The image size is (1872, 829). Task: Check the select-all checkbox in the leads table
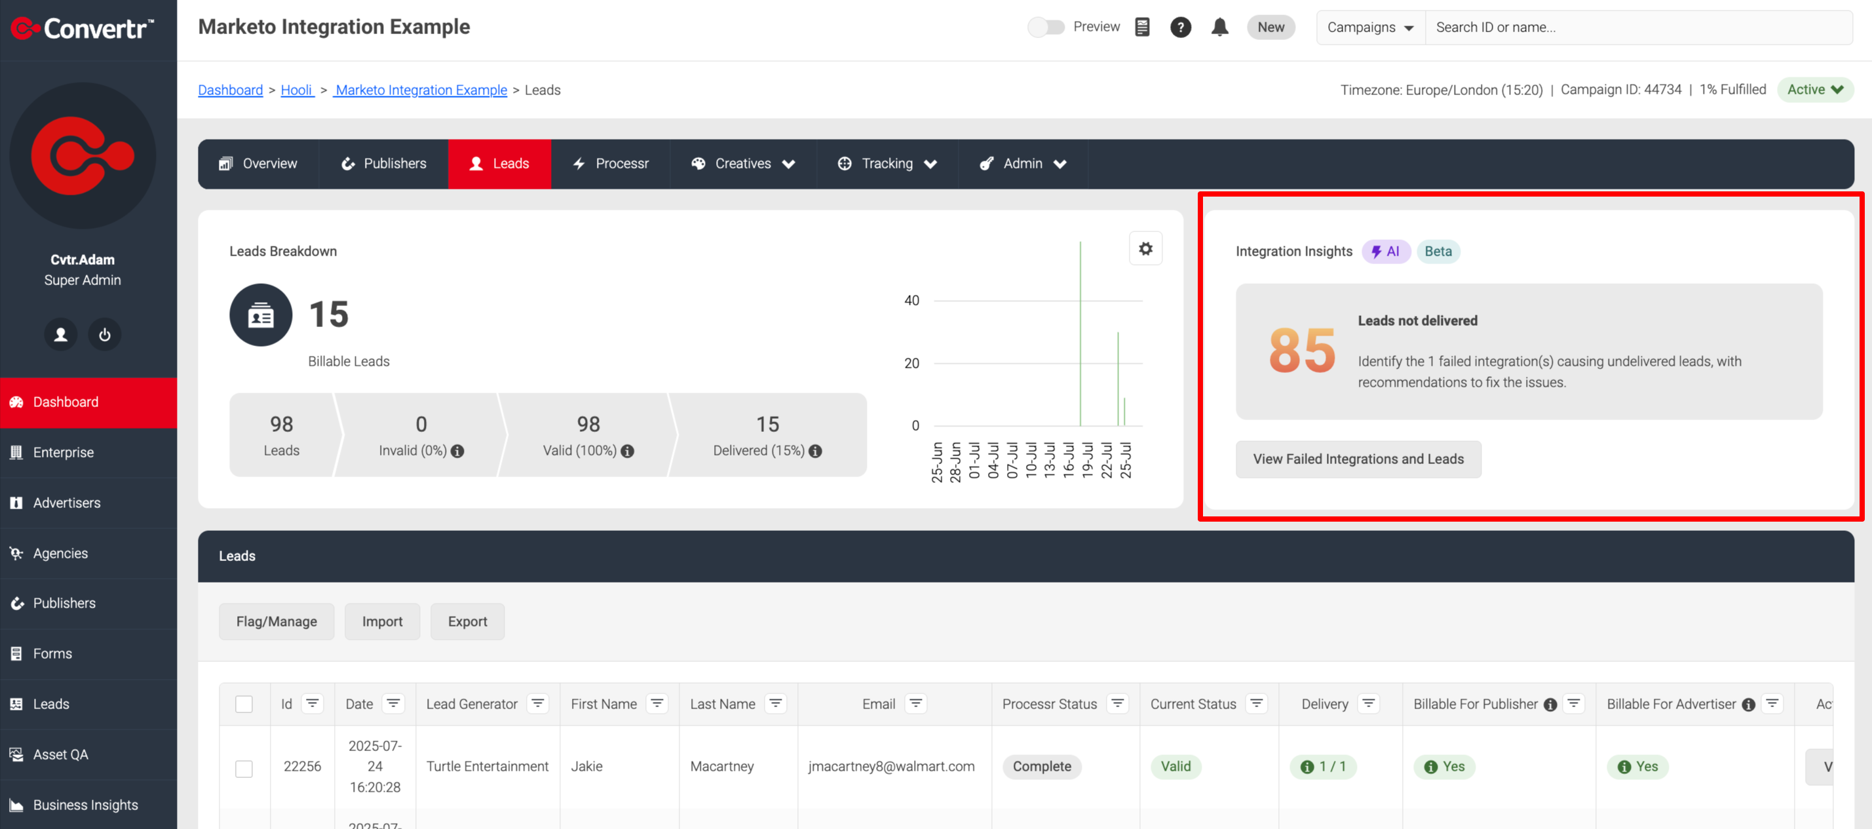click(244, 703)
